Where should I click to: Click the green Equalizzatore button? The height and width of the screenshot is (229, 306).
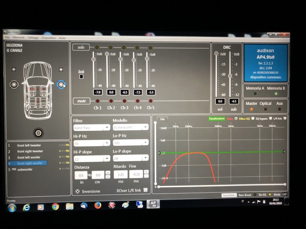[x=216, y=119]
